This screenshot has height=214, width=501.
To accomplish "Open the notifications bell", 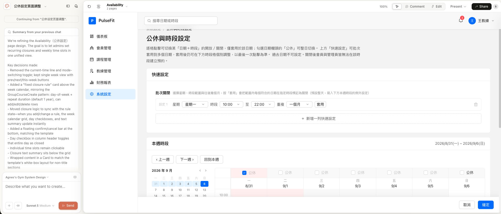I will pyautogui.click(x=461, y=20).
